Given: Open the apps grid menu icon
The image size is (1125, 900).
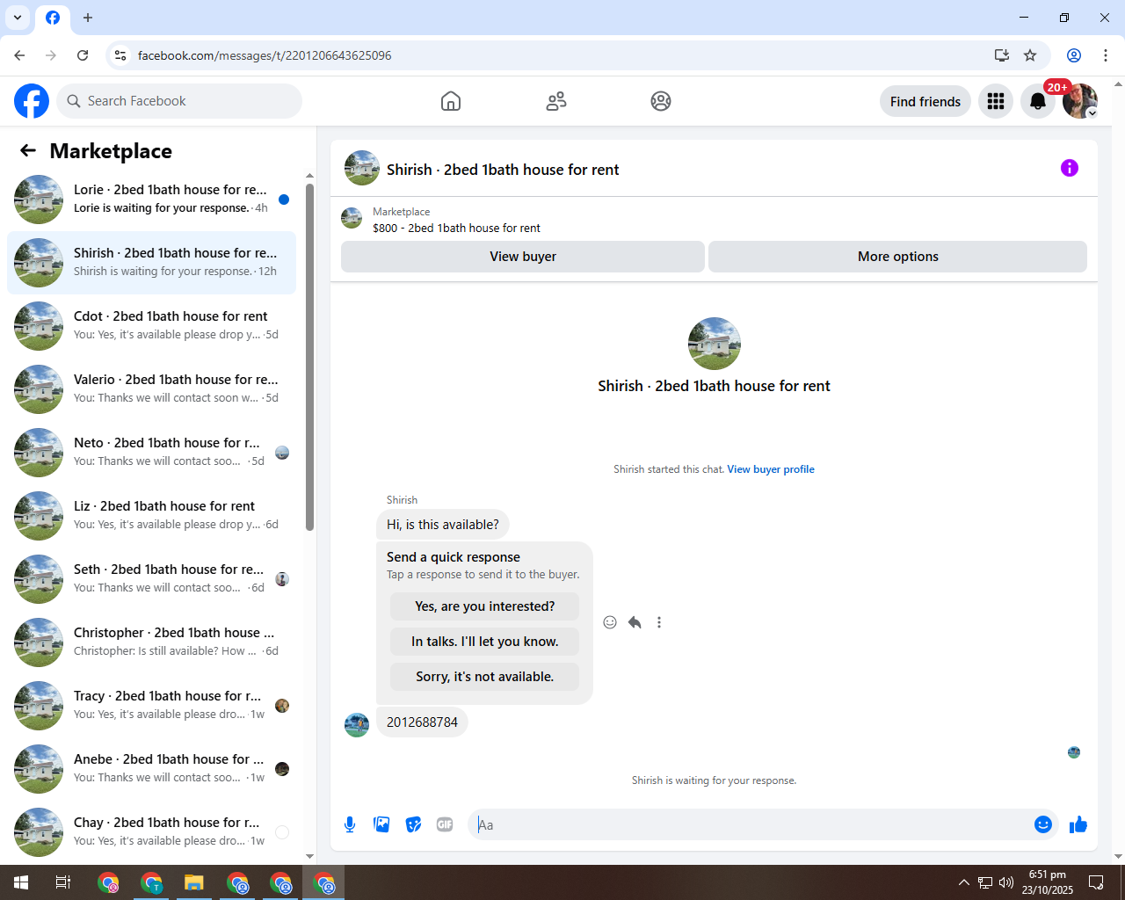Looking at the screenshot, I should (996, 101).
